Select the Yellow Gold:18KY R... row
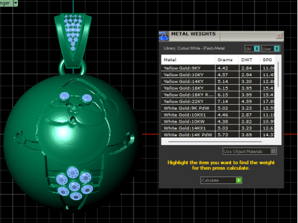The width and height of the screenshot is (298, 223). pos(218,95)
